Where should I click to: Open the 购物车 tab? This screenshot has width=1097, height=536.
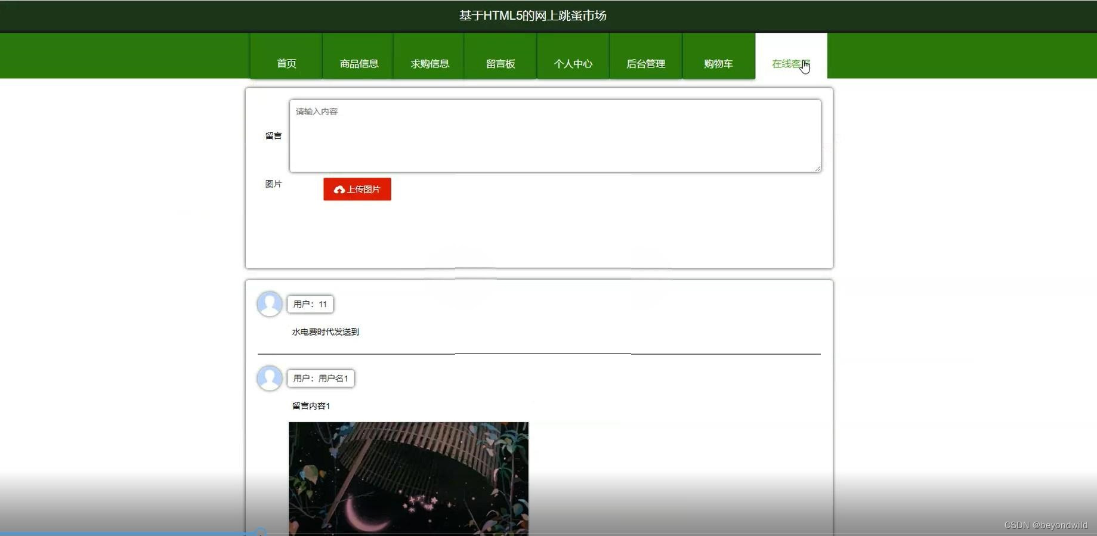(x=718, y=56)
